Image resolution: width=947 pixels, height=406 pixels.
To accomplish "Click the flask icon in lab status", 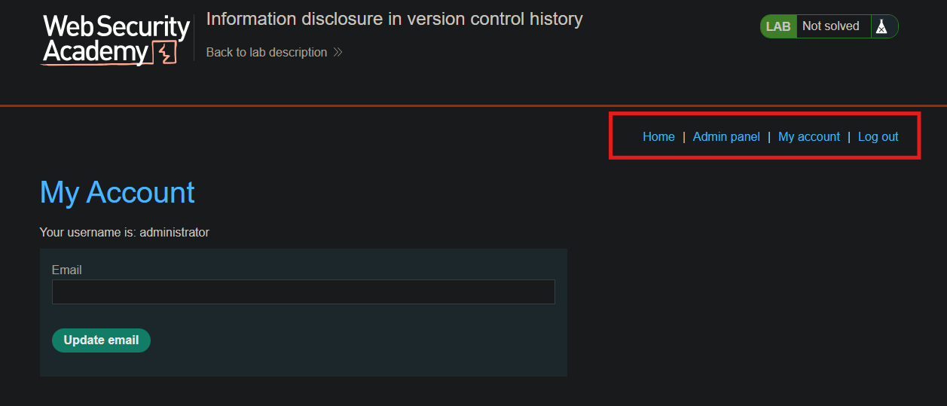I will tap(881, 26).
